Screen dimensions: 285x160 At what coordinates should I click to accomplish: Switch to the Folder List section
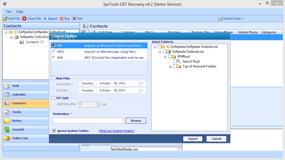26,138
